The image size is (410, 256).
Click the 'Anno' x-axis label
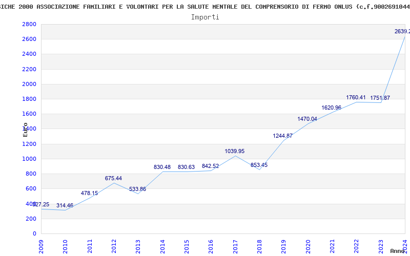coord(398,251)
